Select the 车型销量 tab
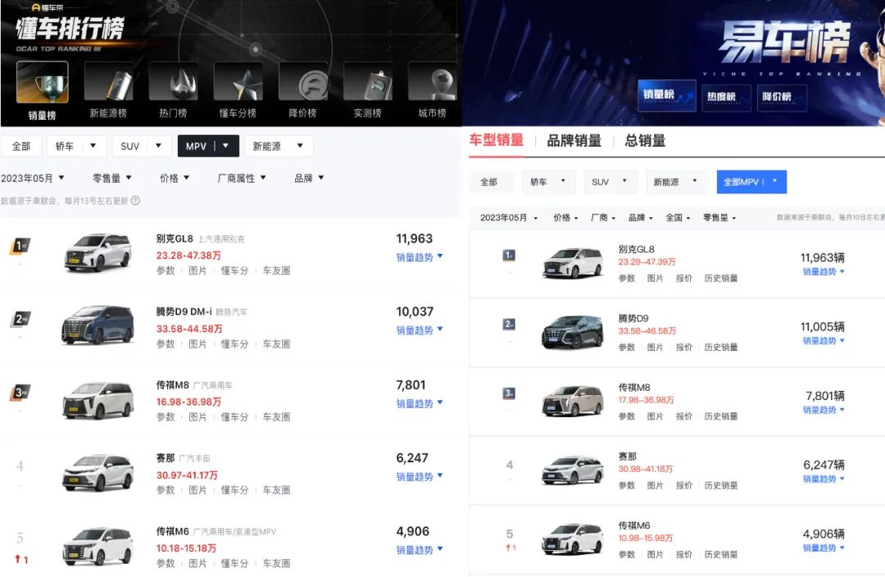Viewport: 885px width, 577px height. [497, 140]
